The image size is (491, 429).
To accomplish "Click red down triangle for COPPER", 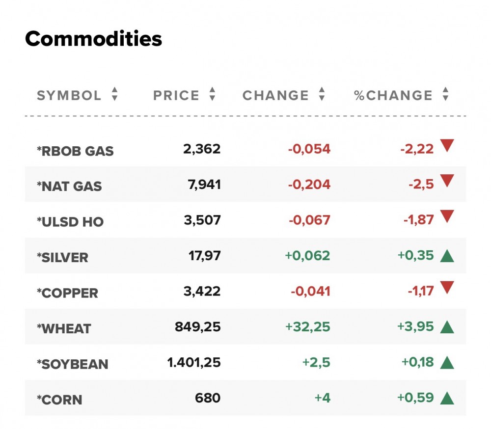I will [447, 288].
